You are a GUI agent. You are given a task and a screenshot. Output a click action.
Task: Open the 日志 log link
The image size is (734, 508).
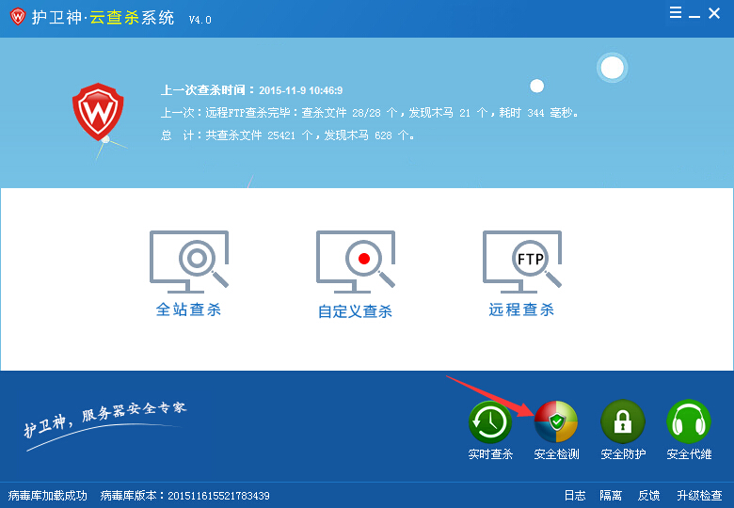point(575,496)
